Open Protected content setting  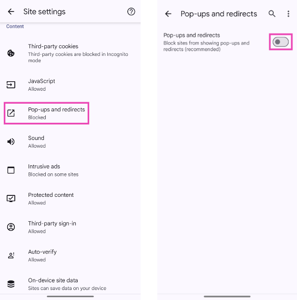click(x=51, y=198)
